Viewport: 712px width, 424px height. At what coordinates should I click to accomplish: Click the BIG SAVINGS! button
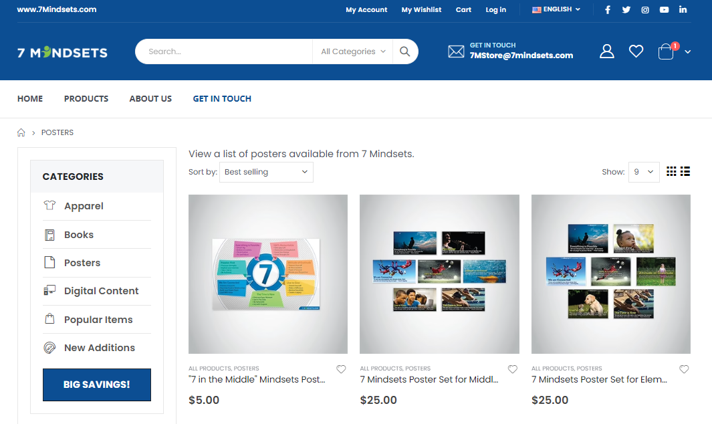pos(97,385)
